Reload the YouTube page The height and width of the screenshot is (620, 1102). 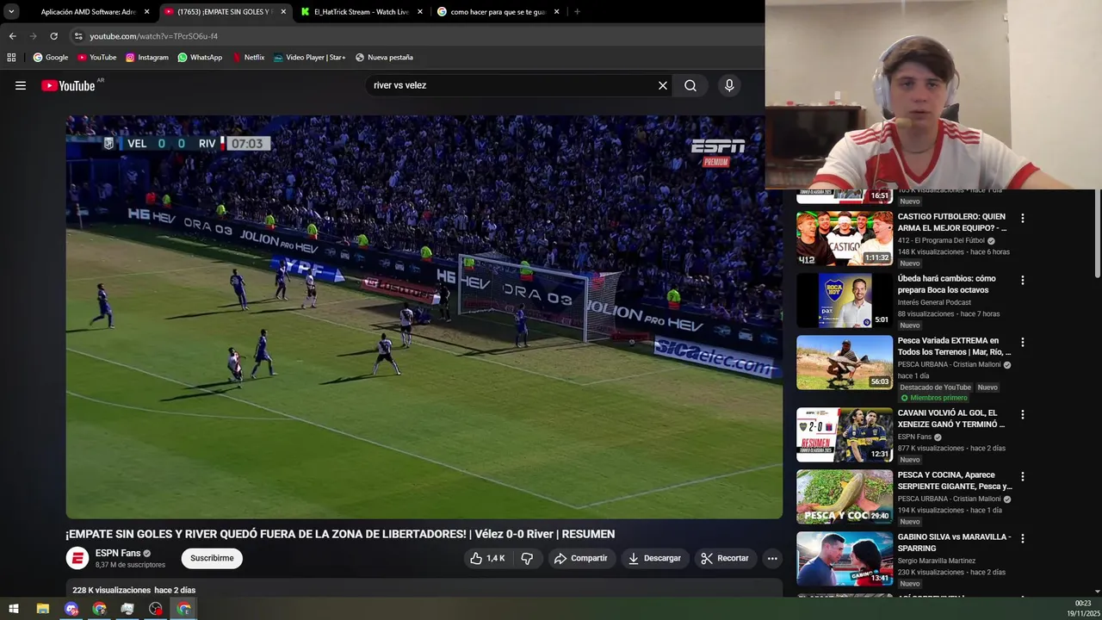[x=53, y=36]
